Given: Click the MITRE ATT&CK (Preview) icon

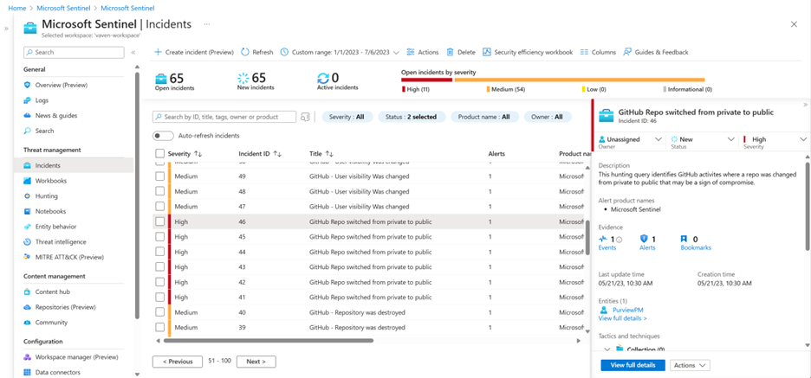Looking at the screenshot, I should (x=28, y=257).
